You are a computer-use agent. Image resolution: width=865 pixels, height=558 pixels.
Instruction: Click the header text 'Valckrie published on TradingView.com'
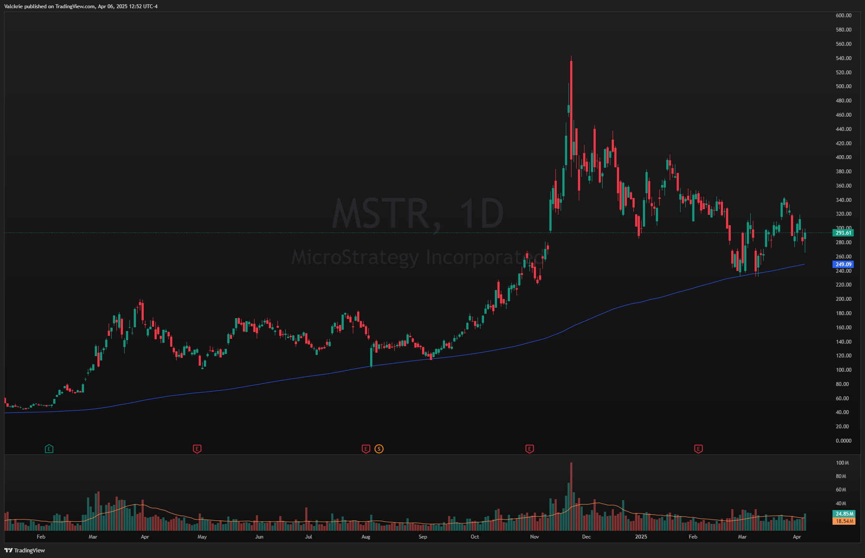click(50, 6)
